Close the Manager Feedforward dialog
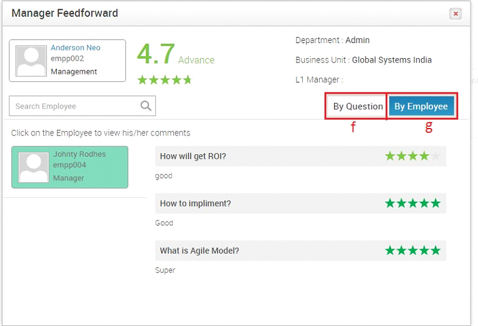The height and width of the screenshot is (326, 478). 455,14
